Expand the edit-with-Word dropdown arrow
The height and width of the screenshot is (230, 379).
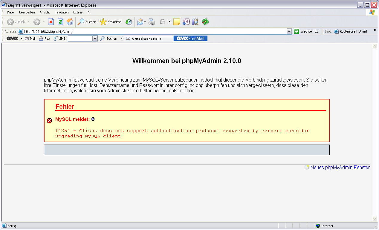click(x=169, y=22)
